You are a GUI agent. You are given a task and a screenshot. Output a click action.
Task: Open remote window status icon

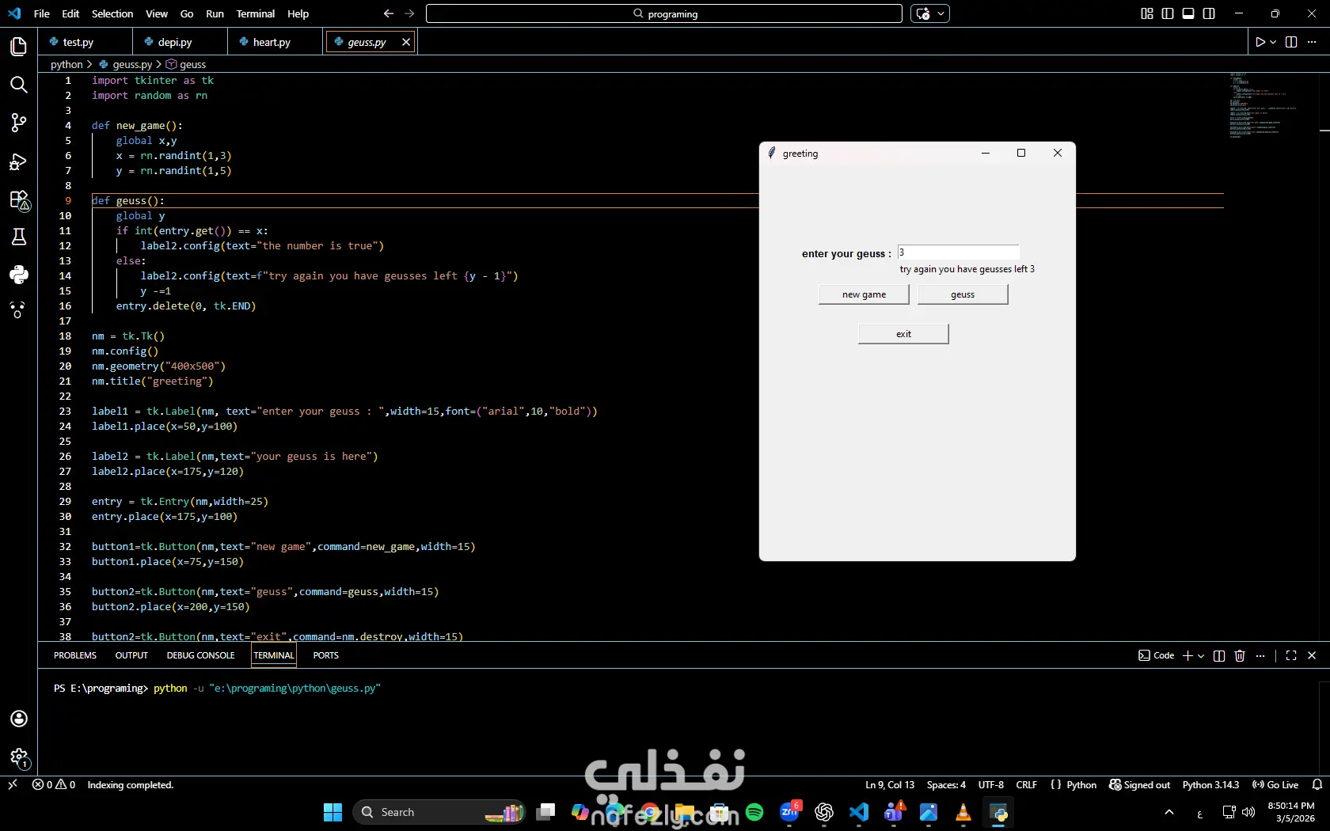[x=13, y=785]
